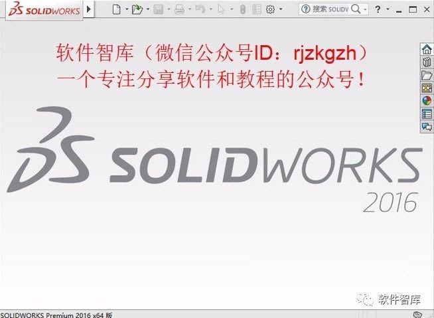This screenshot has height=318, width=434.
Task: Open the Options gear icon
Action: point(270,9)
